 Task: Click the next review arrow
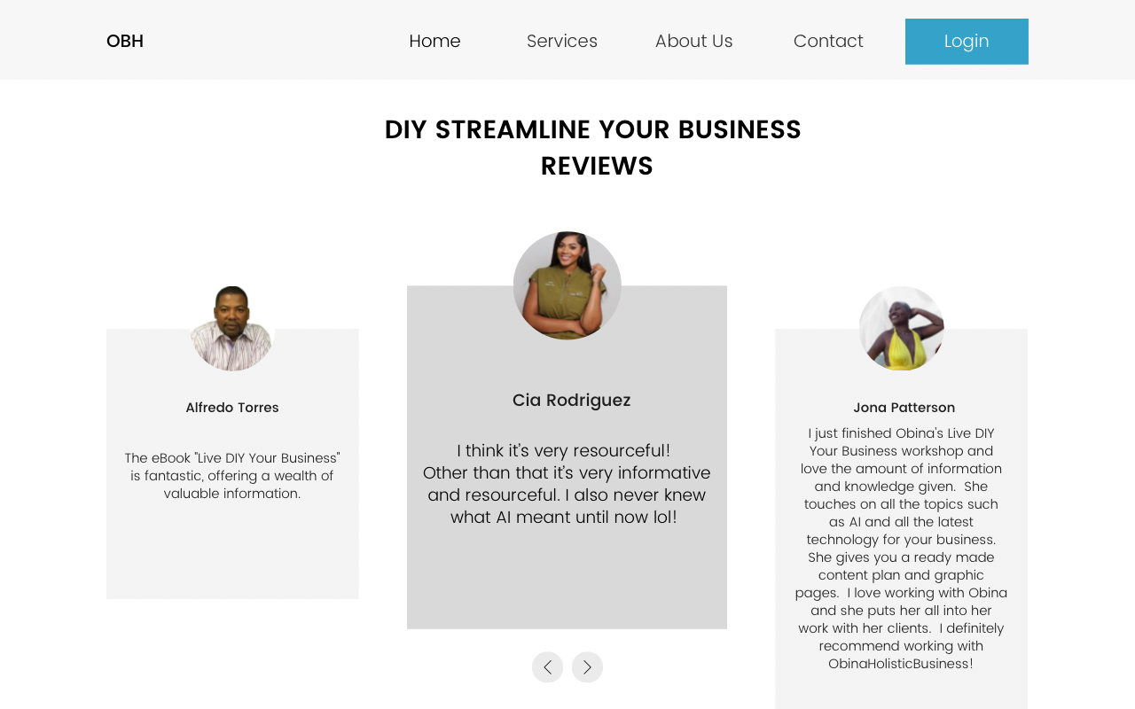[x=587, y=667]
